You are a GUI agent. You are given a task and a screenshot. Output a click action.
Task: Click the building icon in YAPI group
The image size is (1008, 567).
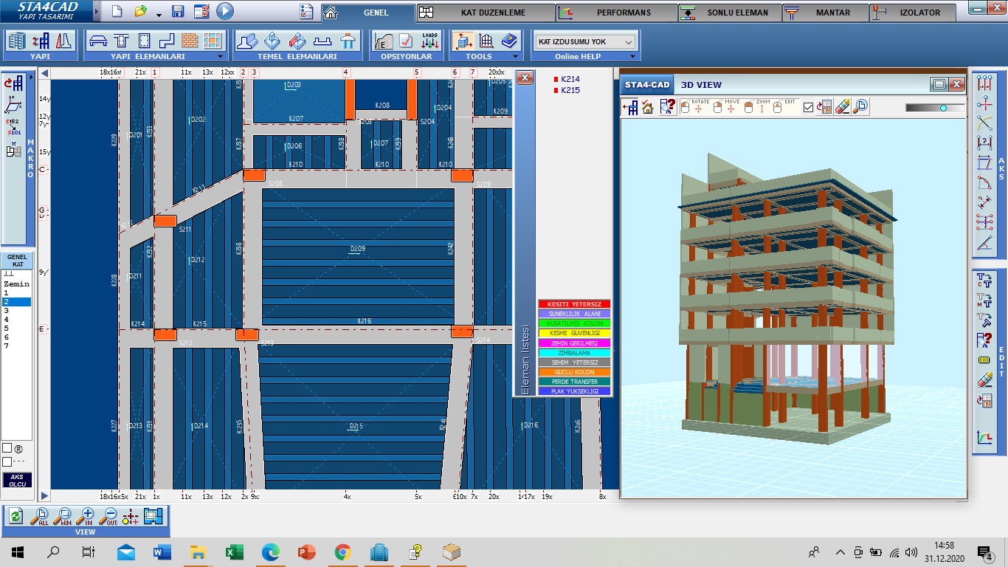point(16,41)
